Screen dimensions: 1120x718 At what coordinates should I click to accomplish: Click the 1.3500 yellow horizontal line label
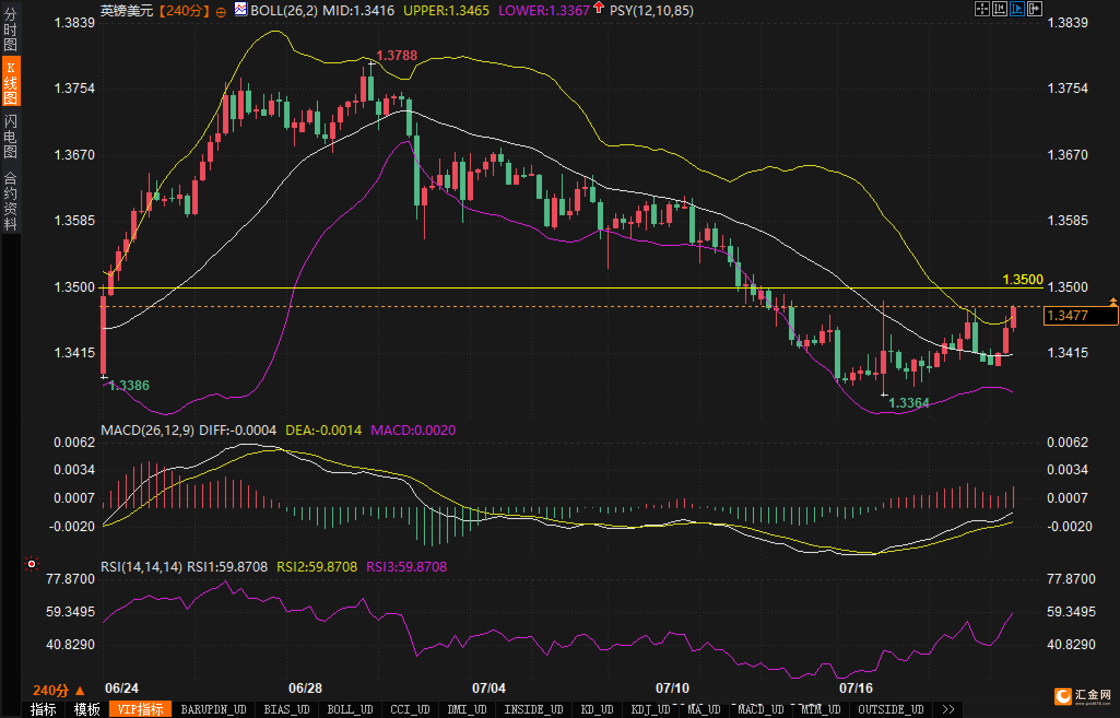click(1023, 280)
